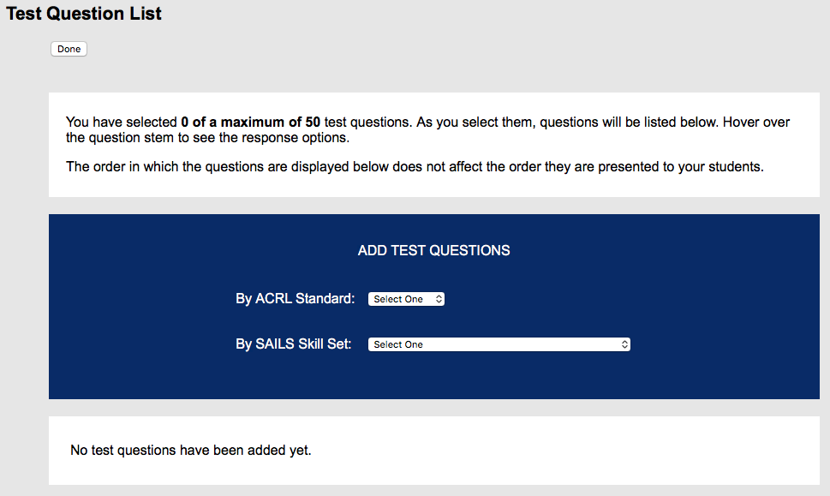
Task: Click the Test Question List heading
Action: coord(84,13)
